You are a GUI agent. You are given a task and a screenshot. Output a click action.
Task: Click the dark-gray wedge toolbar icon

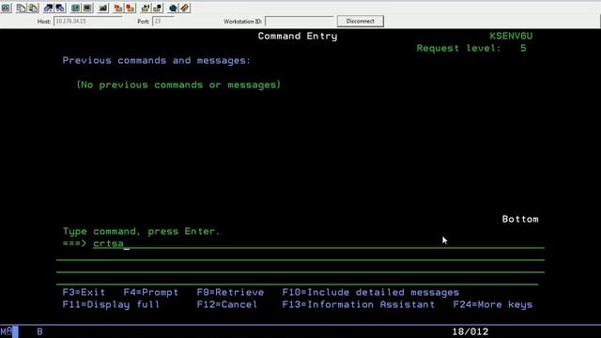tap(103, 8)
